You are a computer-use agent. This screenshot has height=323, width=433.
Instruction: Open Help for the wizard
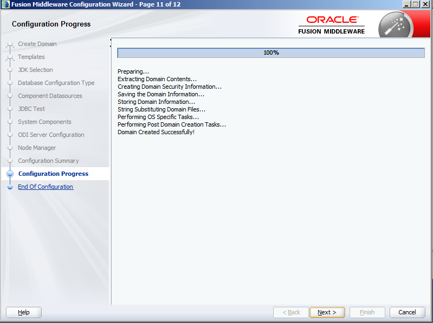[x=24, y=312]
